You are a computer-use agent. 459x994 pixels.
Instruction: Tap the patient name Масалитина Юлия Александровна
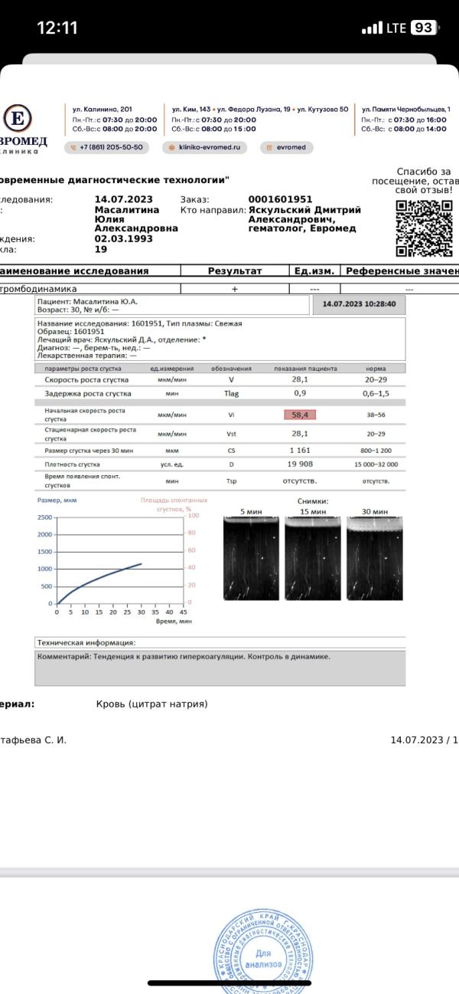click(136, 218)
